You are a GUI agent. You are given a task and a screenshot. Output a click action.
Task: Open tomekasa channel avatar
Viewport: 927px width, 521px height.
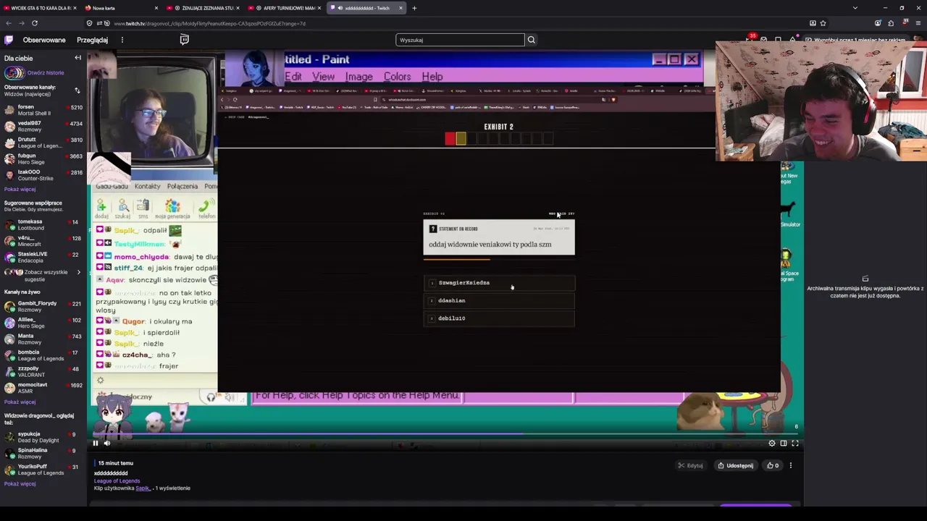pyautogui.click(x=9, y=224)
